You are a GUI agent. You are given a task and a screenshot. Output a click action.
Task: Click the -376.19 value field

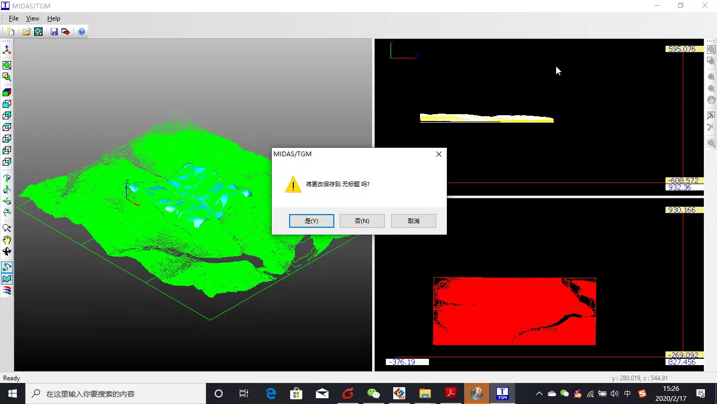(x=407, y=362)
